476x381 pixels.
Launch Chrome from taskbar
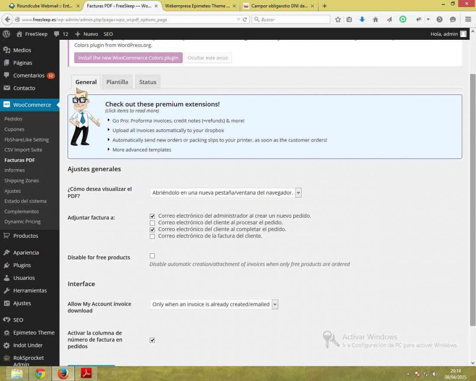[40, 373]
